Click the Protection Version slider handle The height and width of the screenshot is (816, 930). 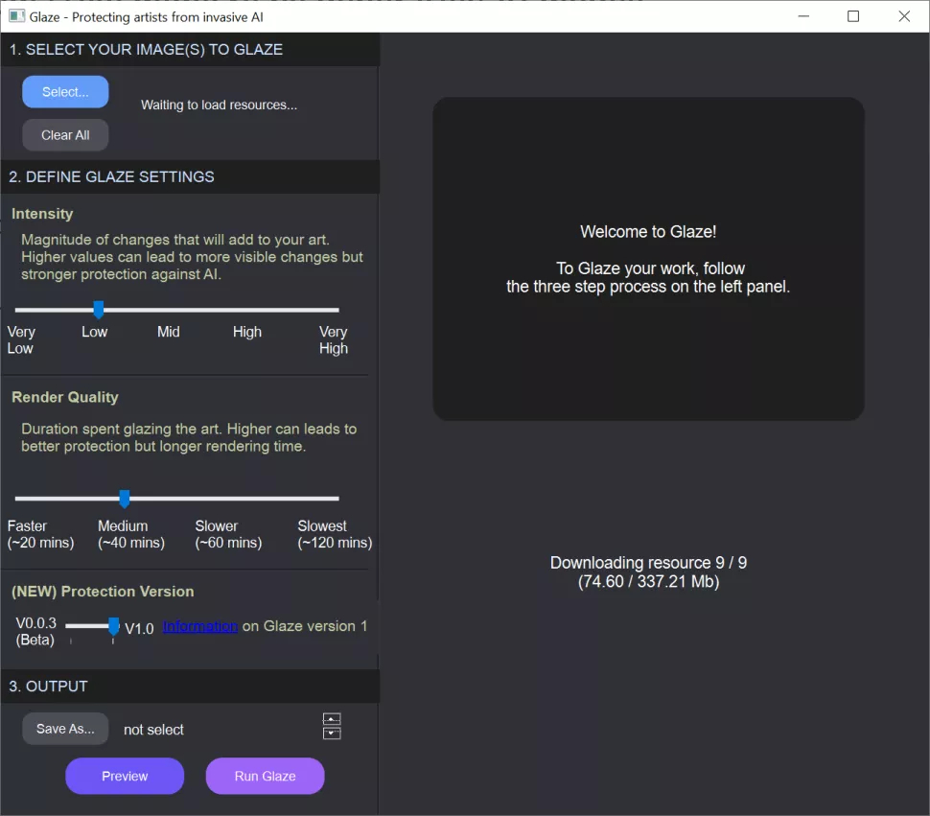pyautogui.click(x=113, y=626)
